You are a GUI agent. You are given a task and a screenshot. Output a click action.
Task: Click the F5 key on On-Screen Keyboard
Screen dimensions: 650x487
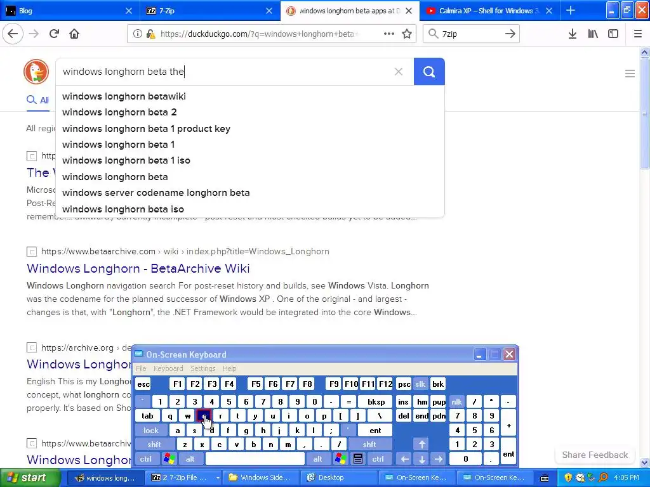coord(256,384)
